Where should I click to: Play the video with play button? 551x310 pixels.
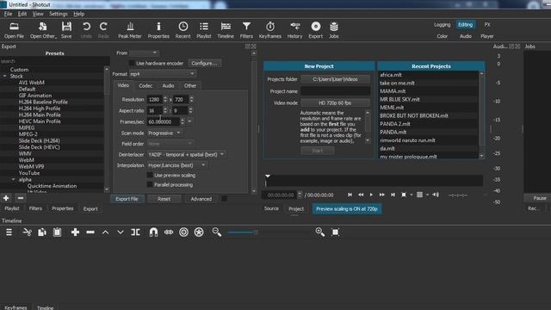coord(371,195)
